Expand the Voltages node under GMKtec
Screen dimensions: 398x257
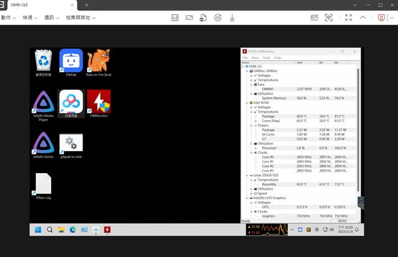[251, 75]
